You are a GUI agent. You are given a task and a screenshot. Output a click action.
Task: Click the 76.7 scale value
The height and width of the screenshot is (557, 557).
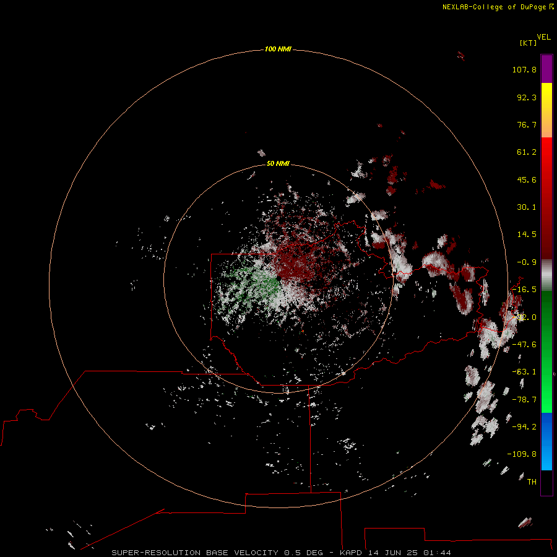coord(527,124)
